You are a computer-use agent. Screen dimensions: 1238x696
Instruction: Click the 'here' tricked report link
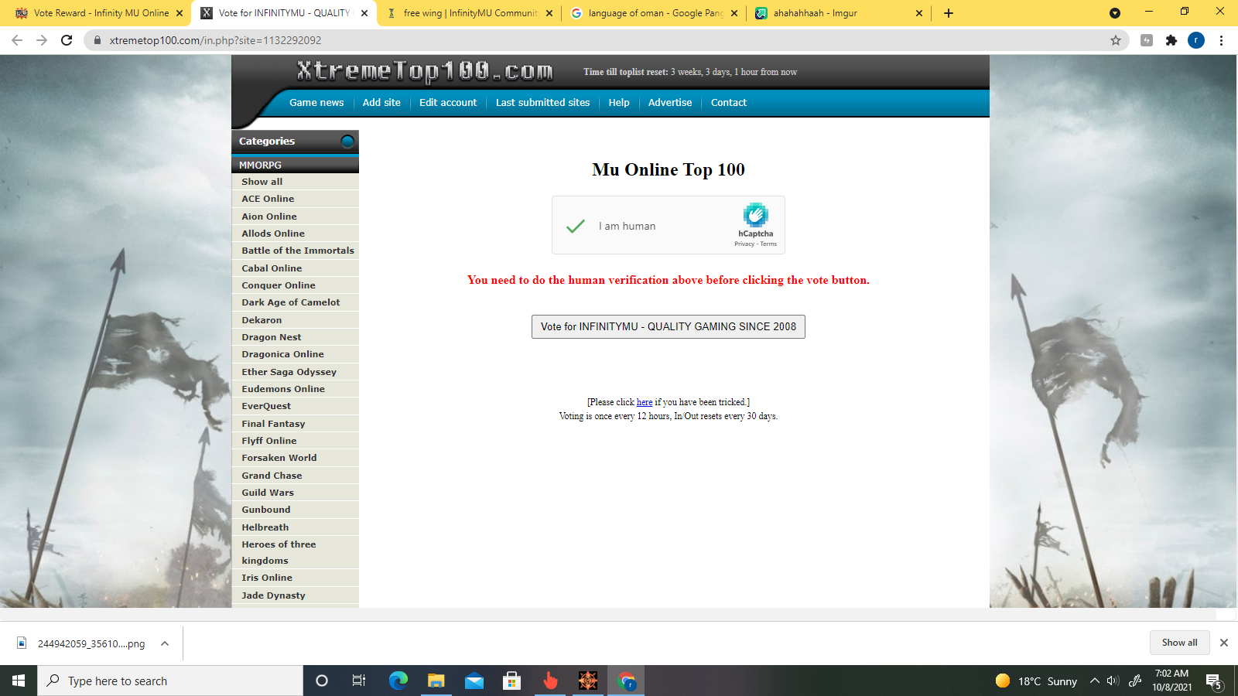tap(645, 402)
